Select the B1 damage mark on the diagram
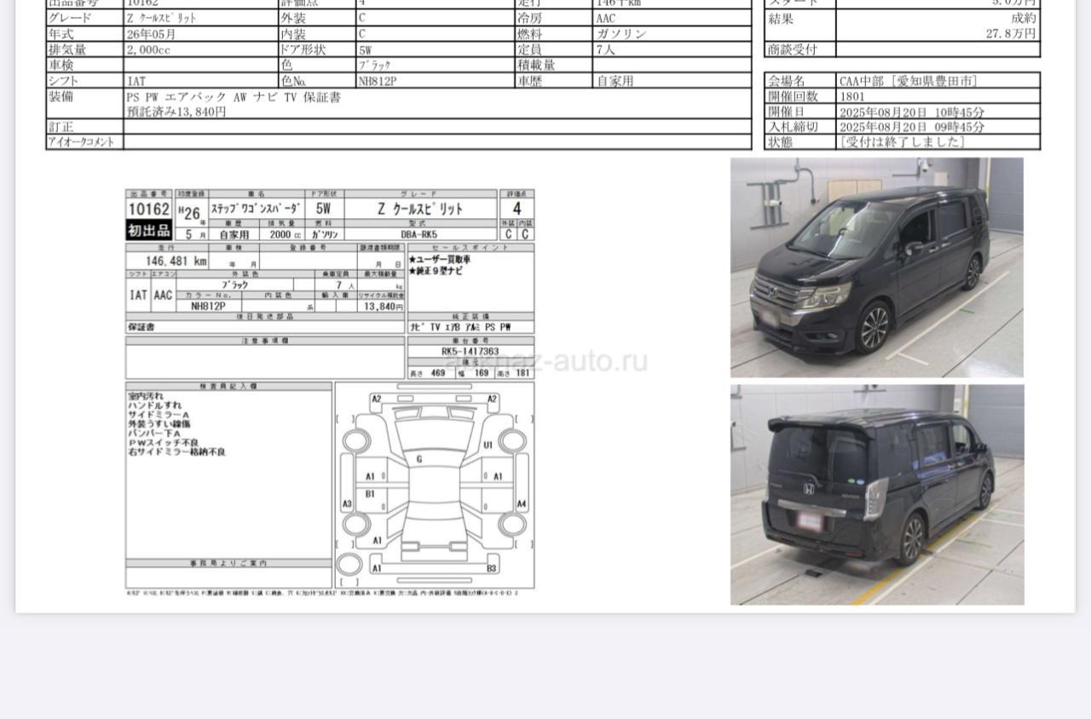 [x=370, y=494]
